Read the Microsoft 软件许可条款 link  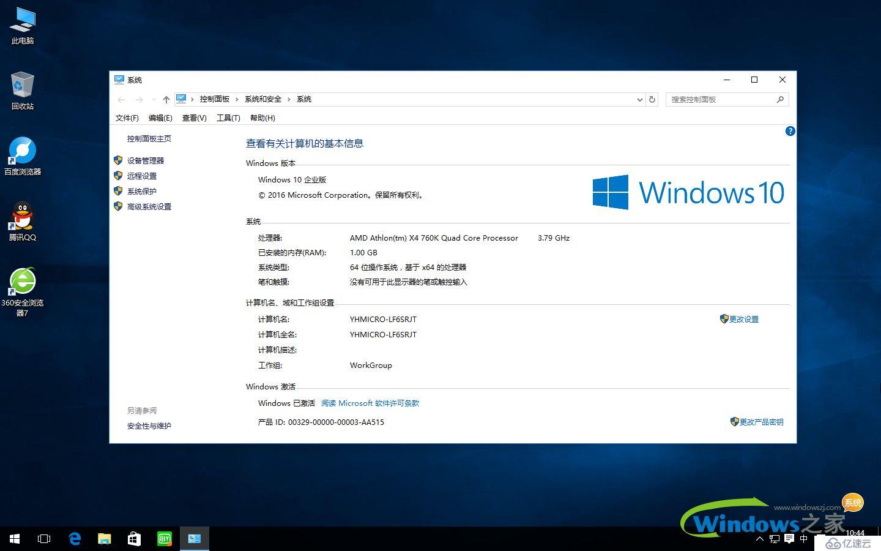coord(370,403)
